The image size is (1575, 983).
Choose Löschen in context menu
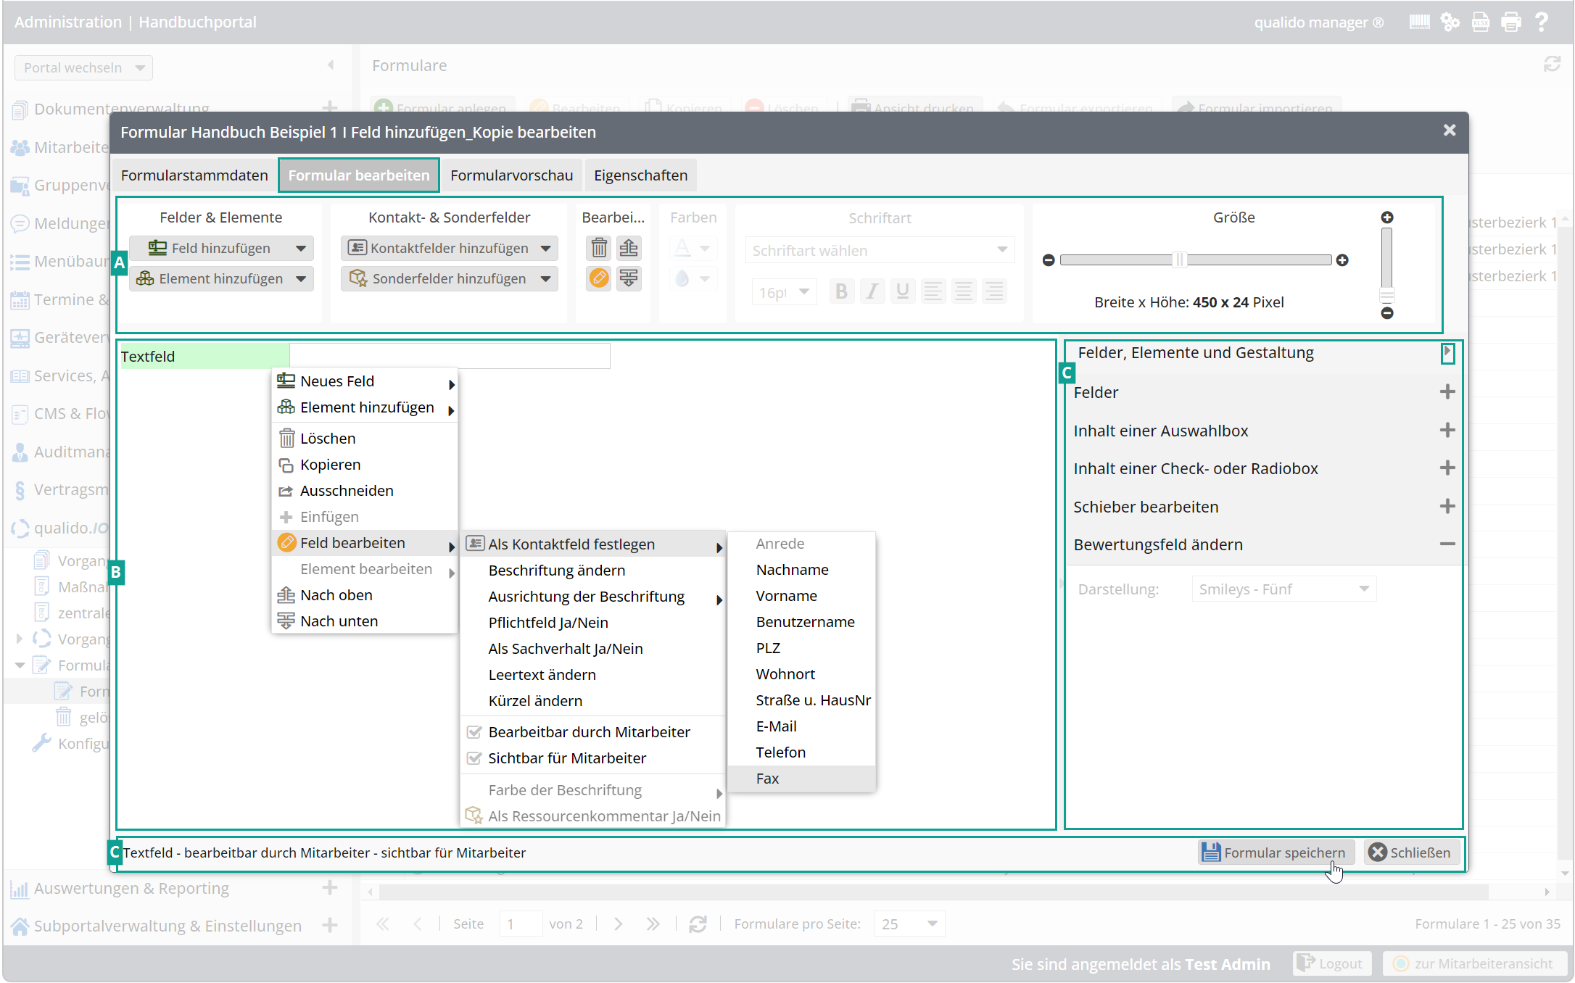(365, 439)
